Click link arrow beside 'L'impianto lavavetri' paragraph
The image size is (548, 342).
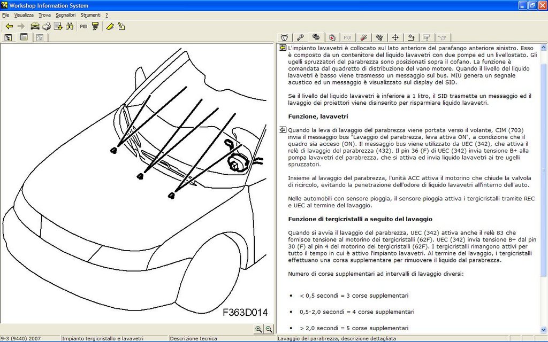[283, 48]
